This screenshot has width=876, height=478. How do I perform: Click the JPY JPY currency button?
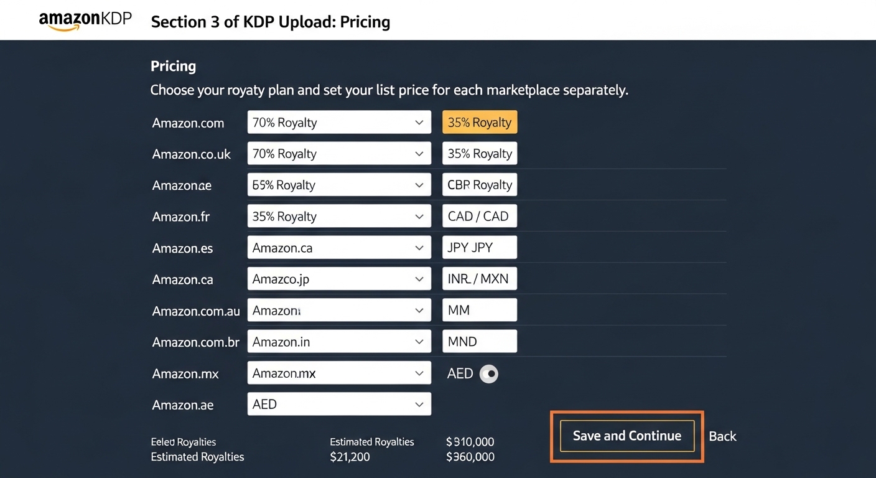click(479, 247)
